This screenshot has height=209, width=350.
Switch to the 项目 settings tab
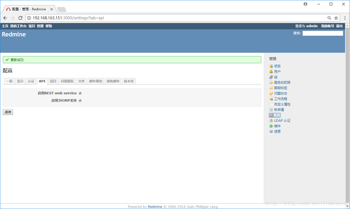[x=53, y=81]
